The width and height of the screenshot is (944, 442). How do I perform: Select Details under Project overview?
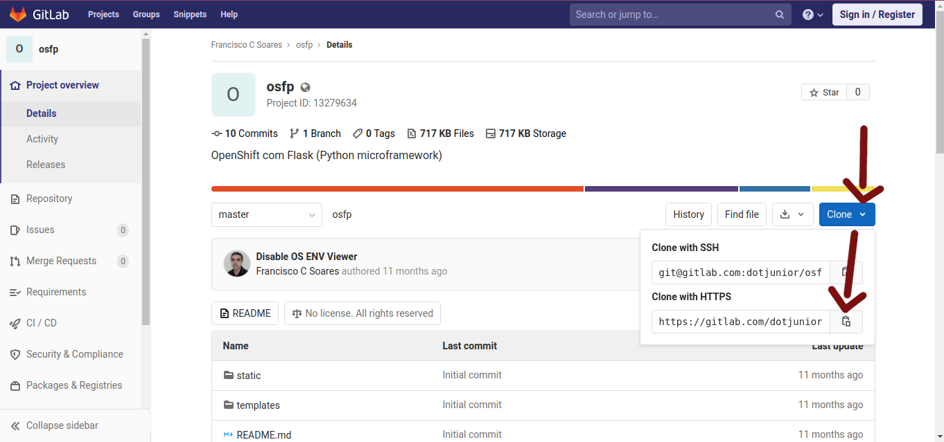pyautogui.click(x=71, y=113)
